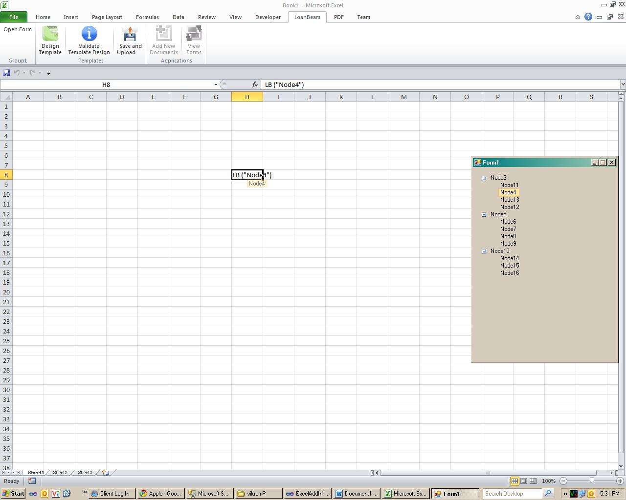Open the vikramP folder taskbar button

259,494
